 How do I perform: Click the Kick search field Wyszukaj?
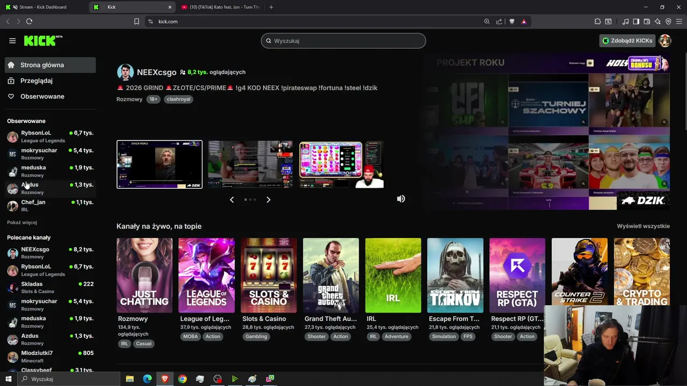click(x=343, y=41)
